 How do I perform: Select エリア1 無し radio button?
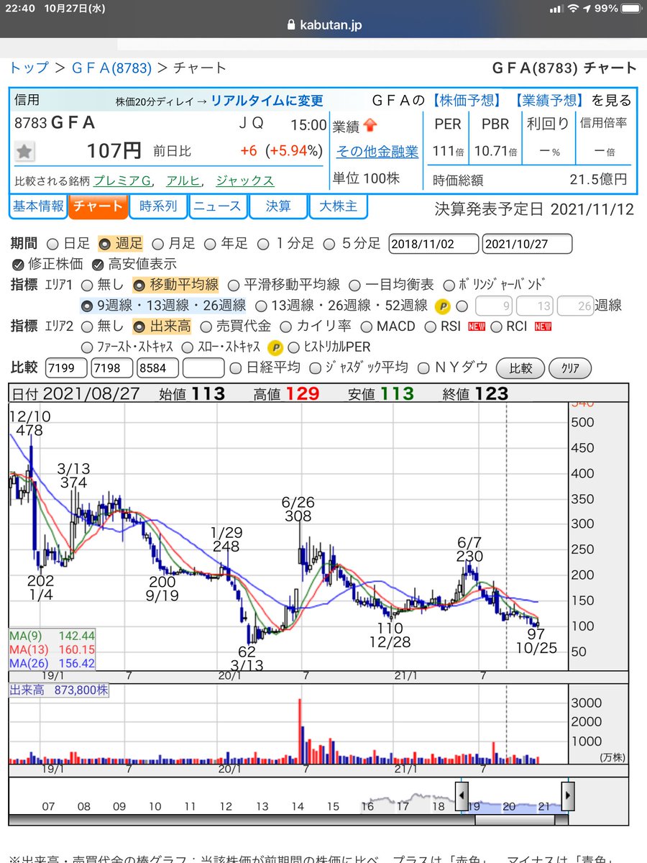pos(87,285)
